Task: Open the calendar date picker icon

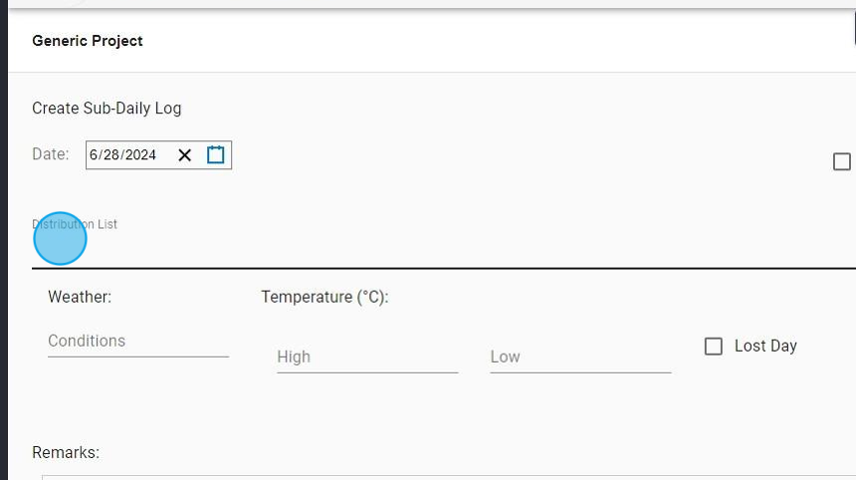Action: (x=216, y=155)
